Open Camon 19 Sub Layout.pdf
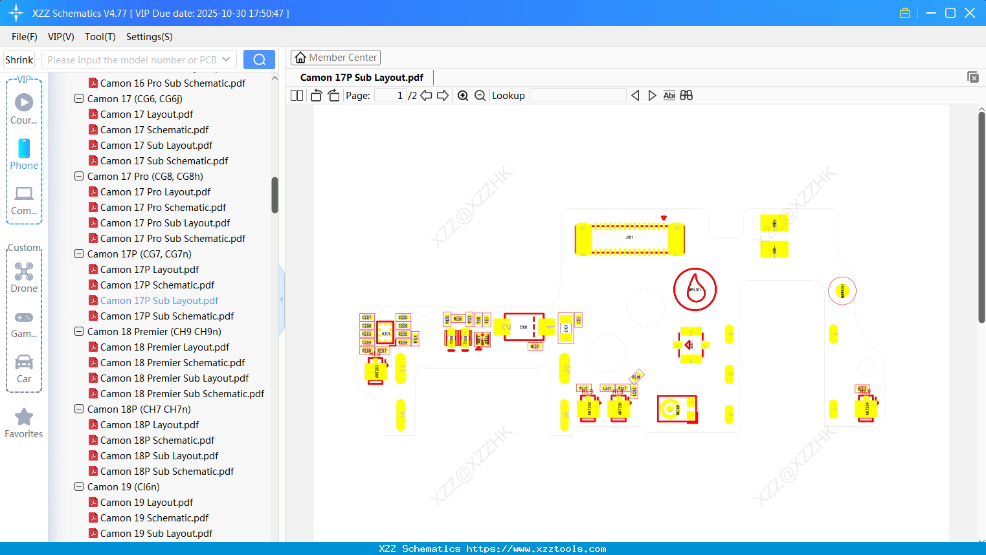986x555 pixels. (x=156, y=533)
